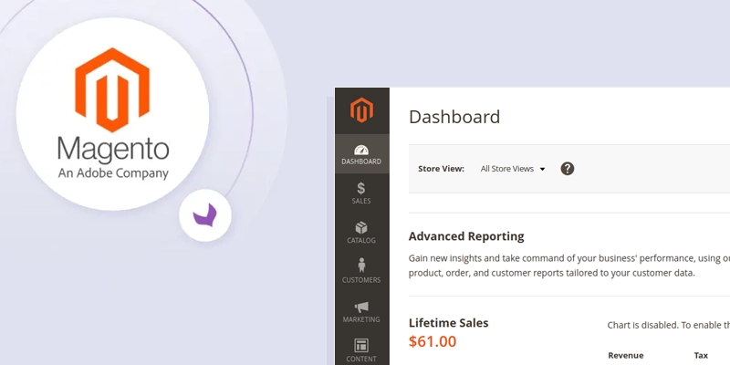730x365 pixels.
Task: Click the 'Chart is disabled' message
Action: tap(668, 325)
